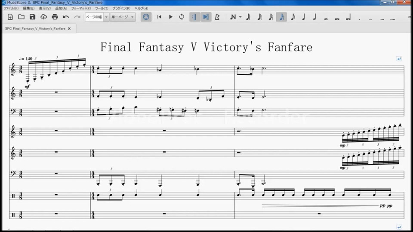The height and width of the screenshot is (232, 413).
Task: Select the 4/4 time signature on the top staff
Action: pyautogui.click(x=93, y=70)
